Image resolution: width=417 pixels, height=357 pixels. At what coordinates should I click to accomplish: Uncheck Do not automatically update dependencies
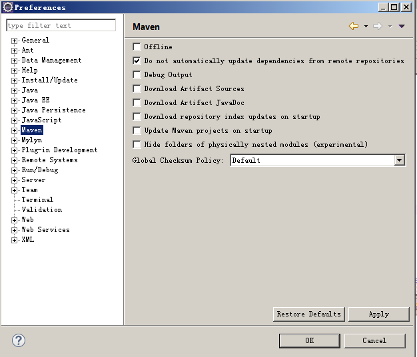[137, 60]
